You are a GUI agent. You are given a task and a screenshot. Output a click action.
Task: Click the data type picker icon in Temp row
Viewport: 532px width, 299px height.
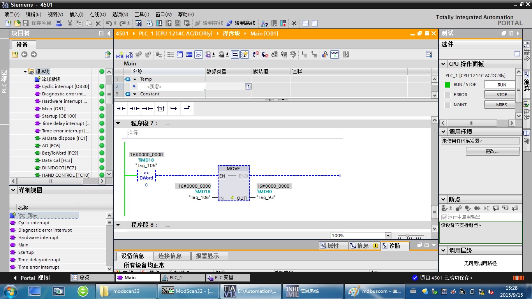click(248, 86)
